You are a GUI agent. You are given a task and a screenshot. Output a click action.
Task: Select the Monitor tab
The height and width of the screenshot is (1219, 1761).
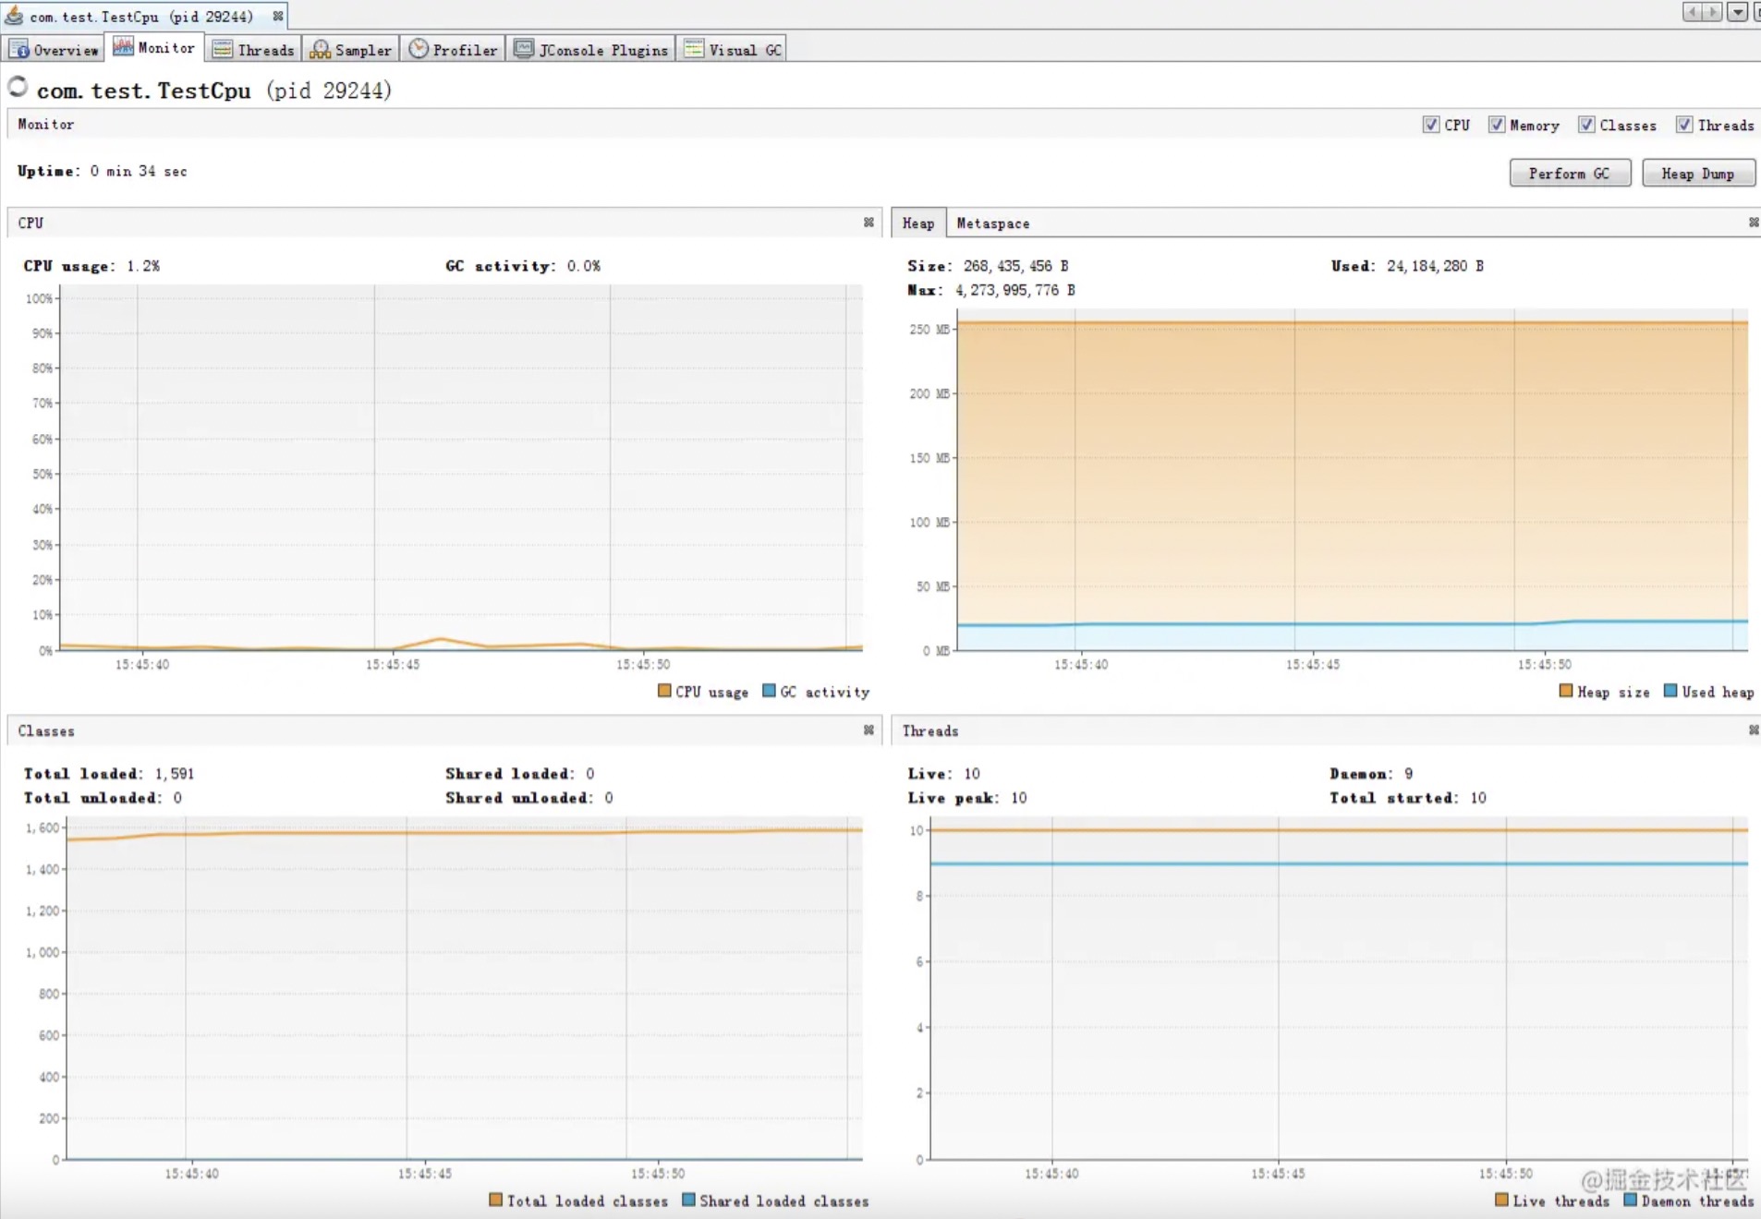tap(154, 48)
